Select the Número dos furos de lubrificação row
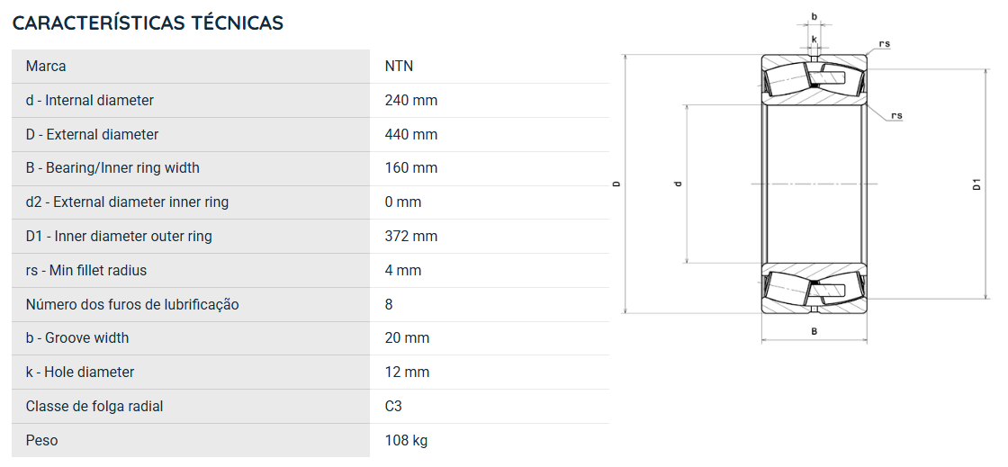The width and height of the screenshot is (1008, 467). click(x=310, y=304)
